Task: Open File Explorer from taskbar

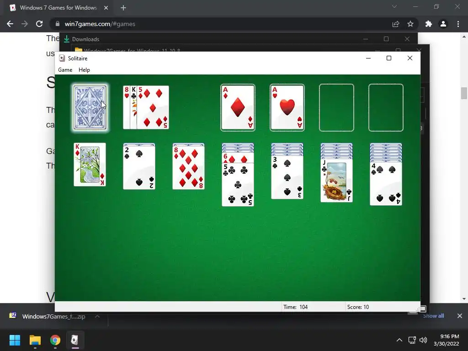Action: (35, 340)
